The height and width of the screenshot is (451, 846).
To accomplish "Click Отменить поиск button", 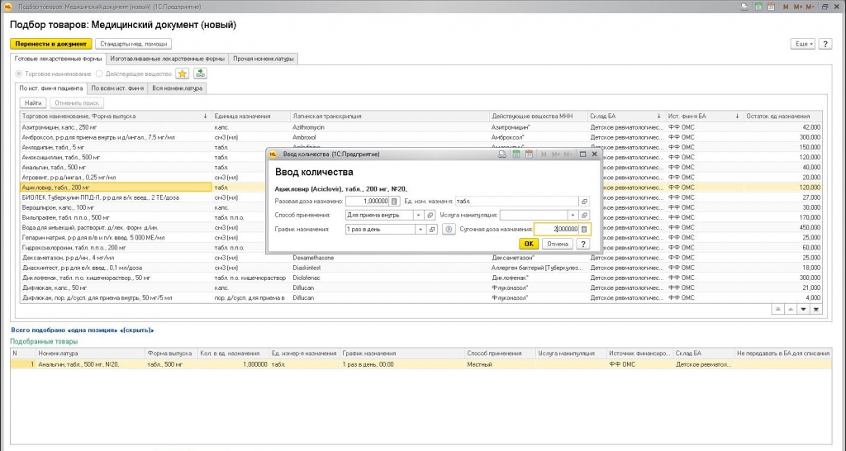I will coord(77,103).
